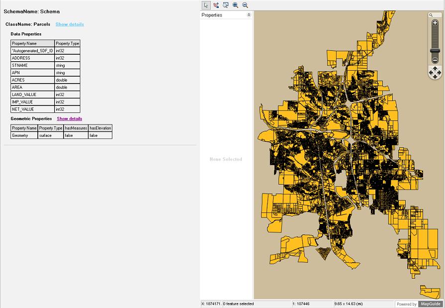Collapse the Properties panel
The height and width of the screenshot is (308, 445).
click(x=249, y=15)
